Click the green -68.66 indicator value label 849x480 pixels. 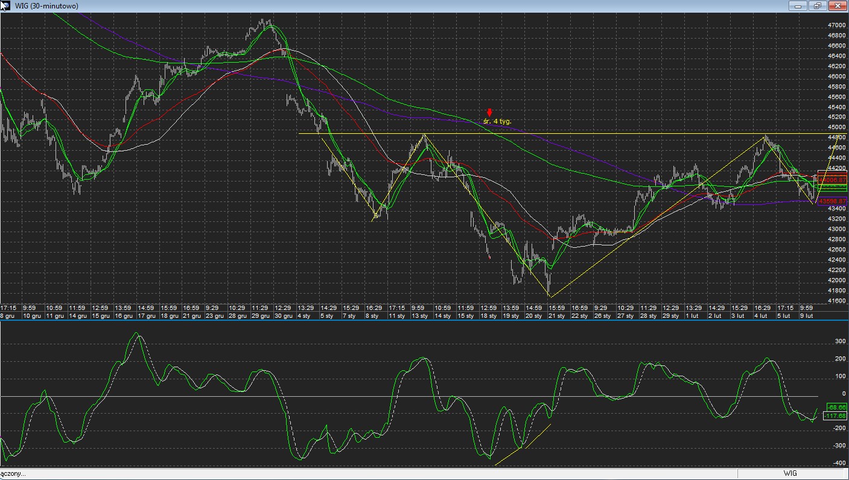point(835,408)
